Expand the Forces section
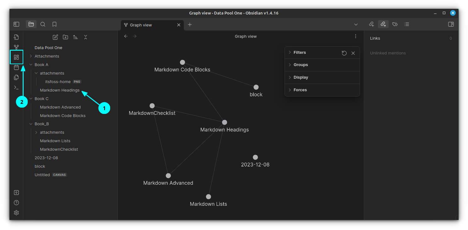Viewport: 468px width, 230px height. pos(300,90)
